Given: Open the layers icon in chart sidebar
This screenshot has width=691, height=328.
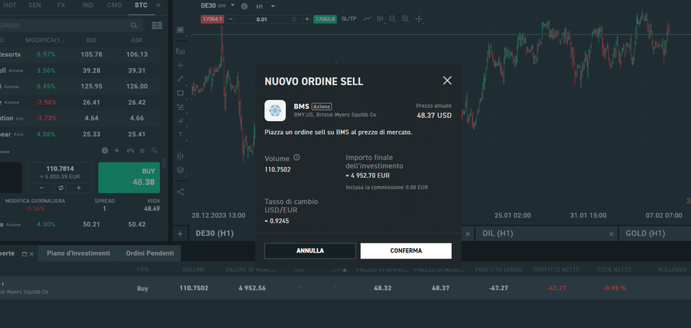Looking at the screenshot, I should (180, 170).
